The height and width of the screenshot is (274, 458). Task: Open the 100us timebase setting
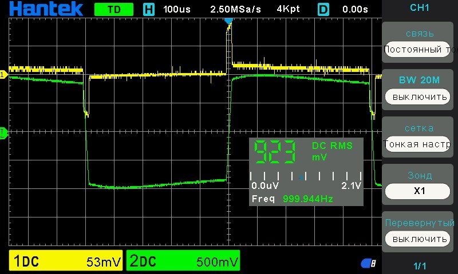(x=177, y=10)
